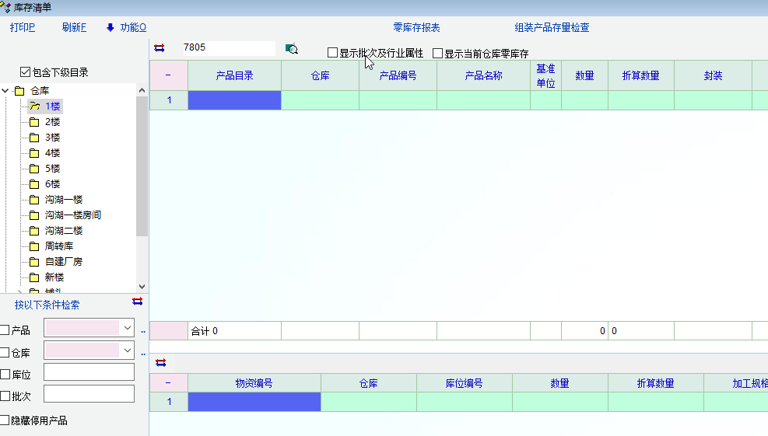Open the 产品 filter dropdown
This screenshot has height=436, width=768.
[x=128, y=329]
